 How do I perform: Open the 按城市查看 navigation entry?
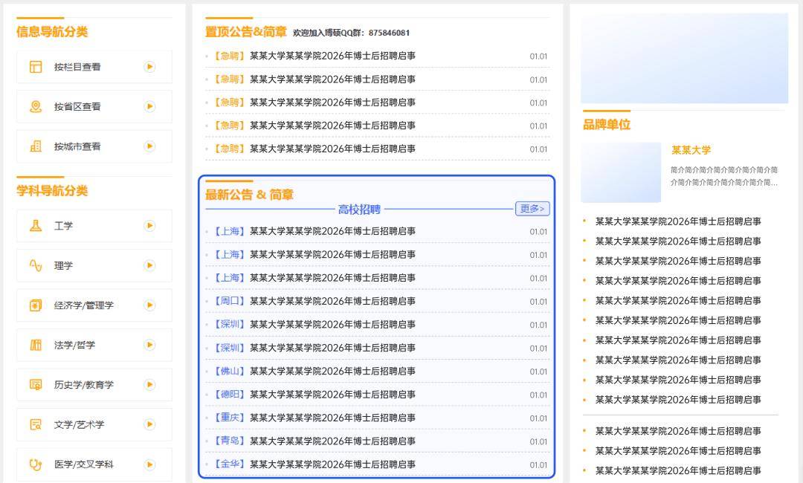(x=94, y=146)
